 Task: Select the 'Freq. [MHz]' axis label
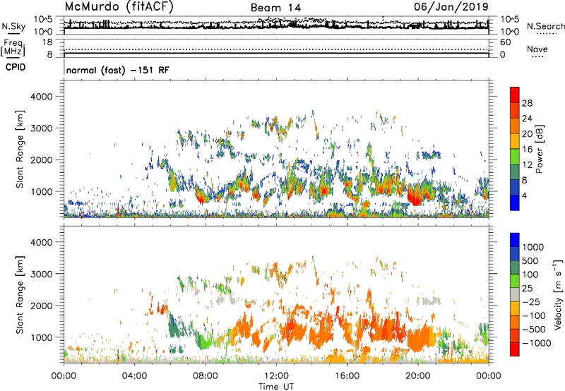pyautogui.click(x=13, y=47)
